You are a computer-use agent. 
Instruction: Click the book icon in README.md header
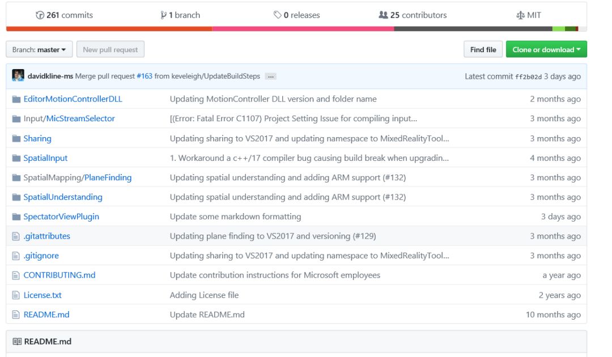17,342
